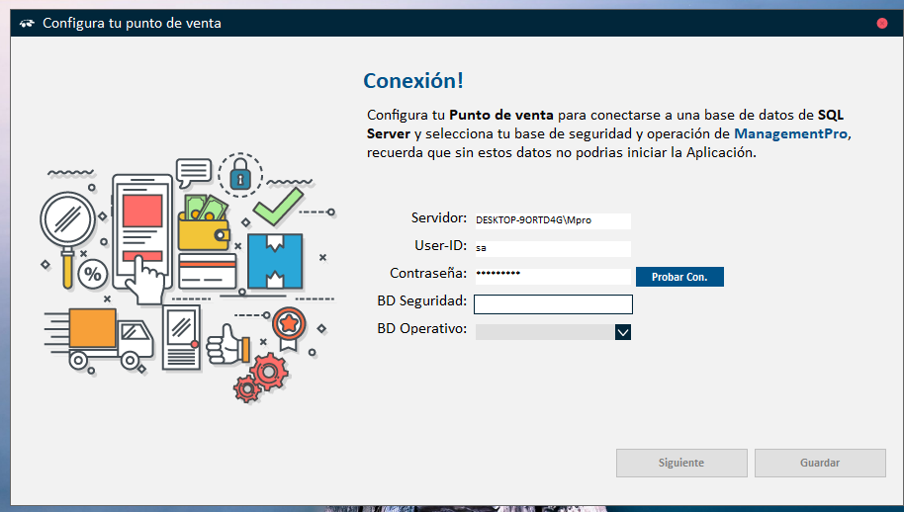
Task: Select the BD Operativo combo box field
Action: (544, 332)
